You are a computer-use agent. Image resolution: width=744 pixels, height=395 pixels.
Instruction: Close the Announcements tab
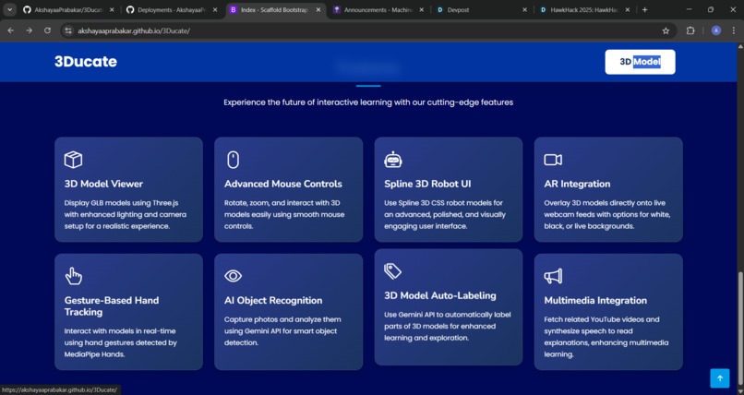tap(421, 9)
